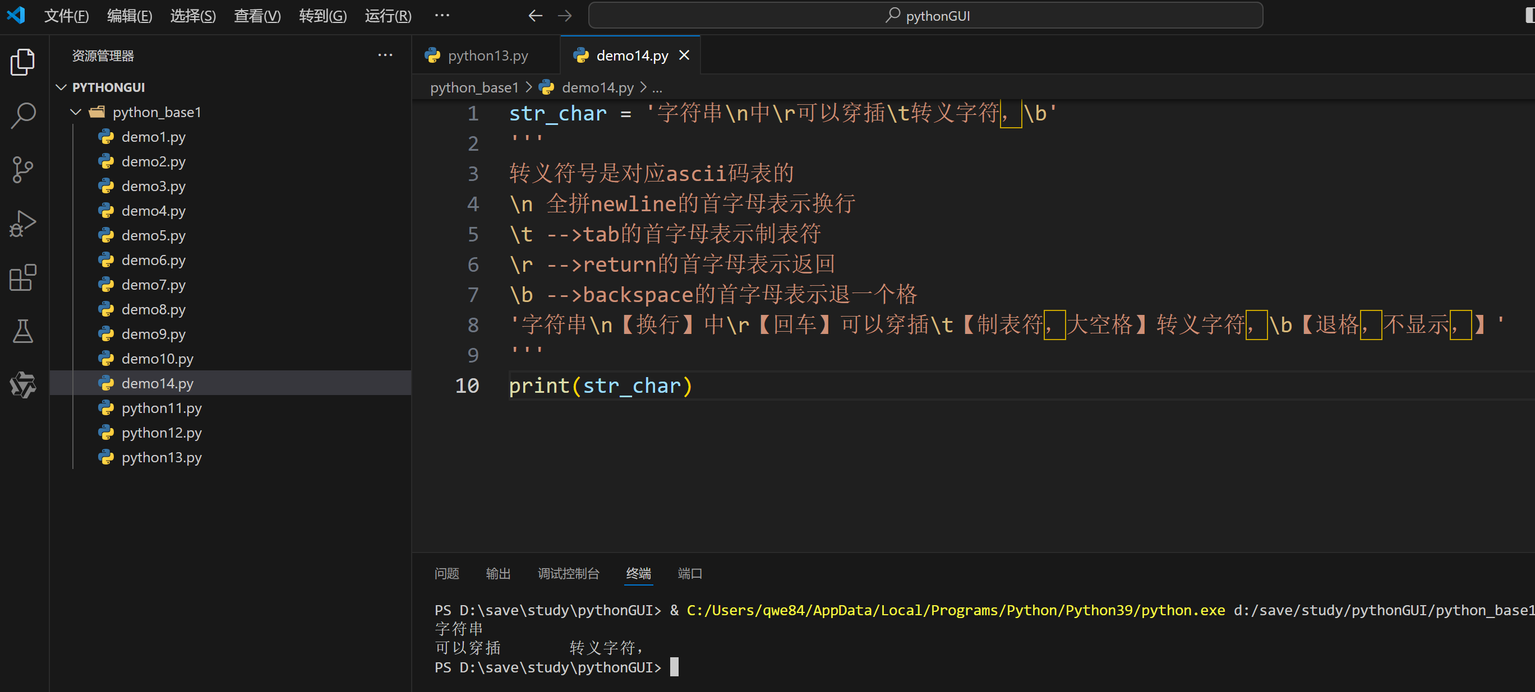This screenshot has height=692, width=1535.
Task: Open the Testing flask icon
Action: [22, 331]
